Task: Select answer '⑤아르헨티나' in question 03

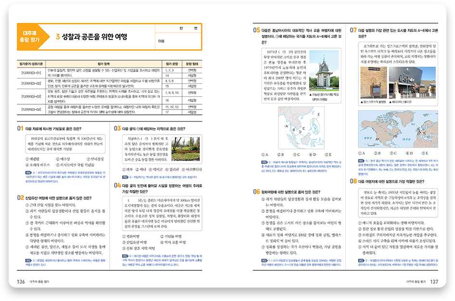Action: [x=191, y=169]
